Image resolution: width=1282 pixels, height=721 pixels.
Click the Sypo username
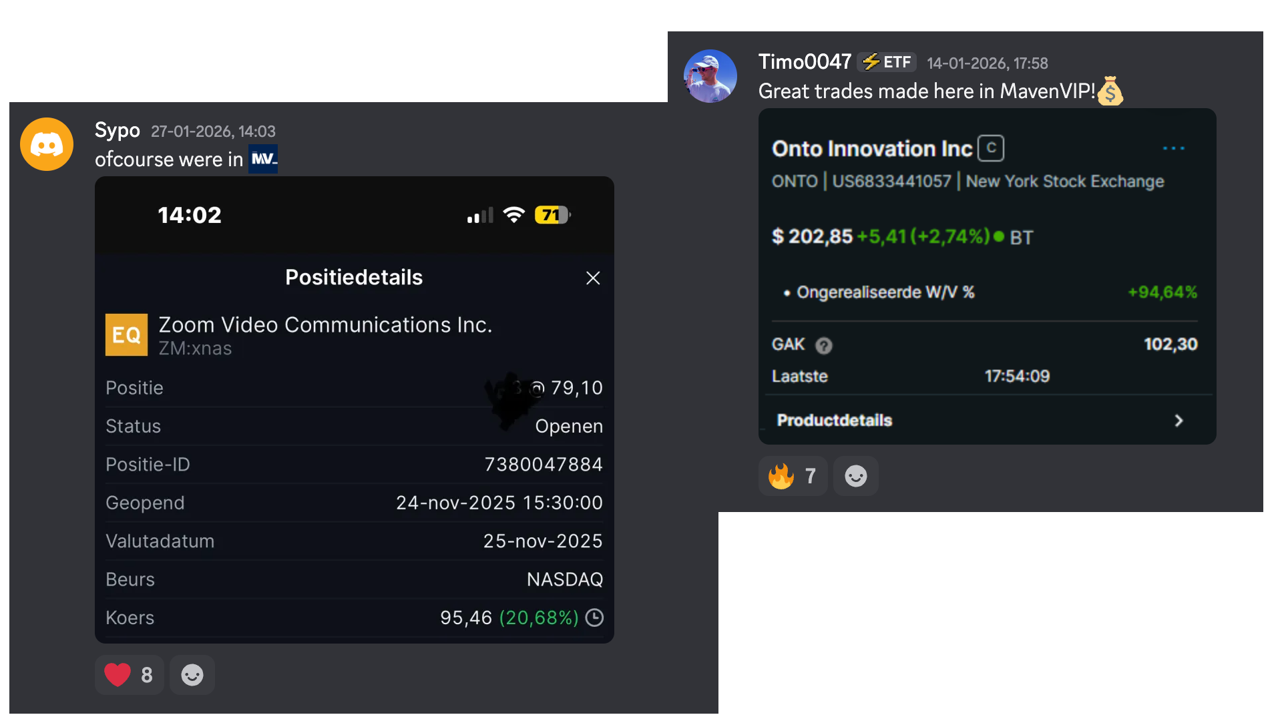tap(118, 130)
